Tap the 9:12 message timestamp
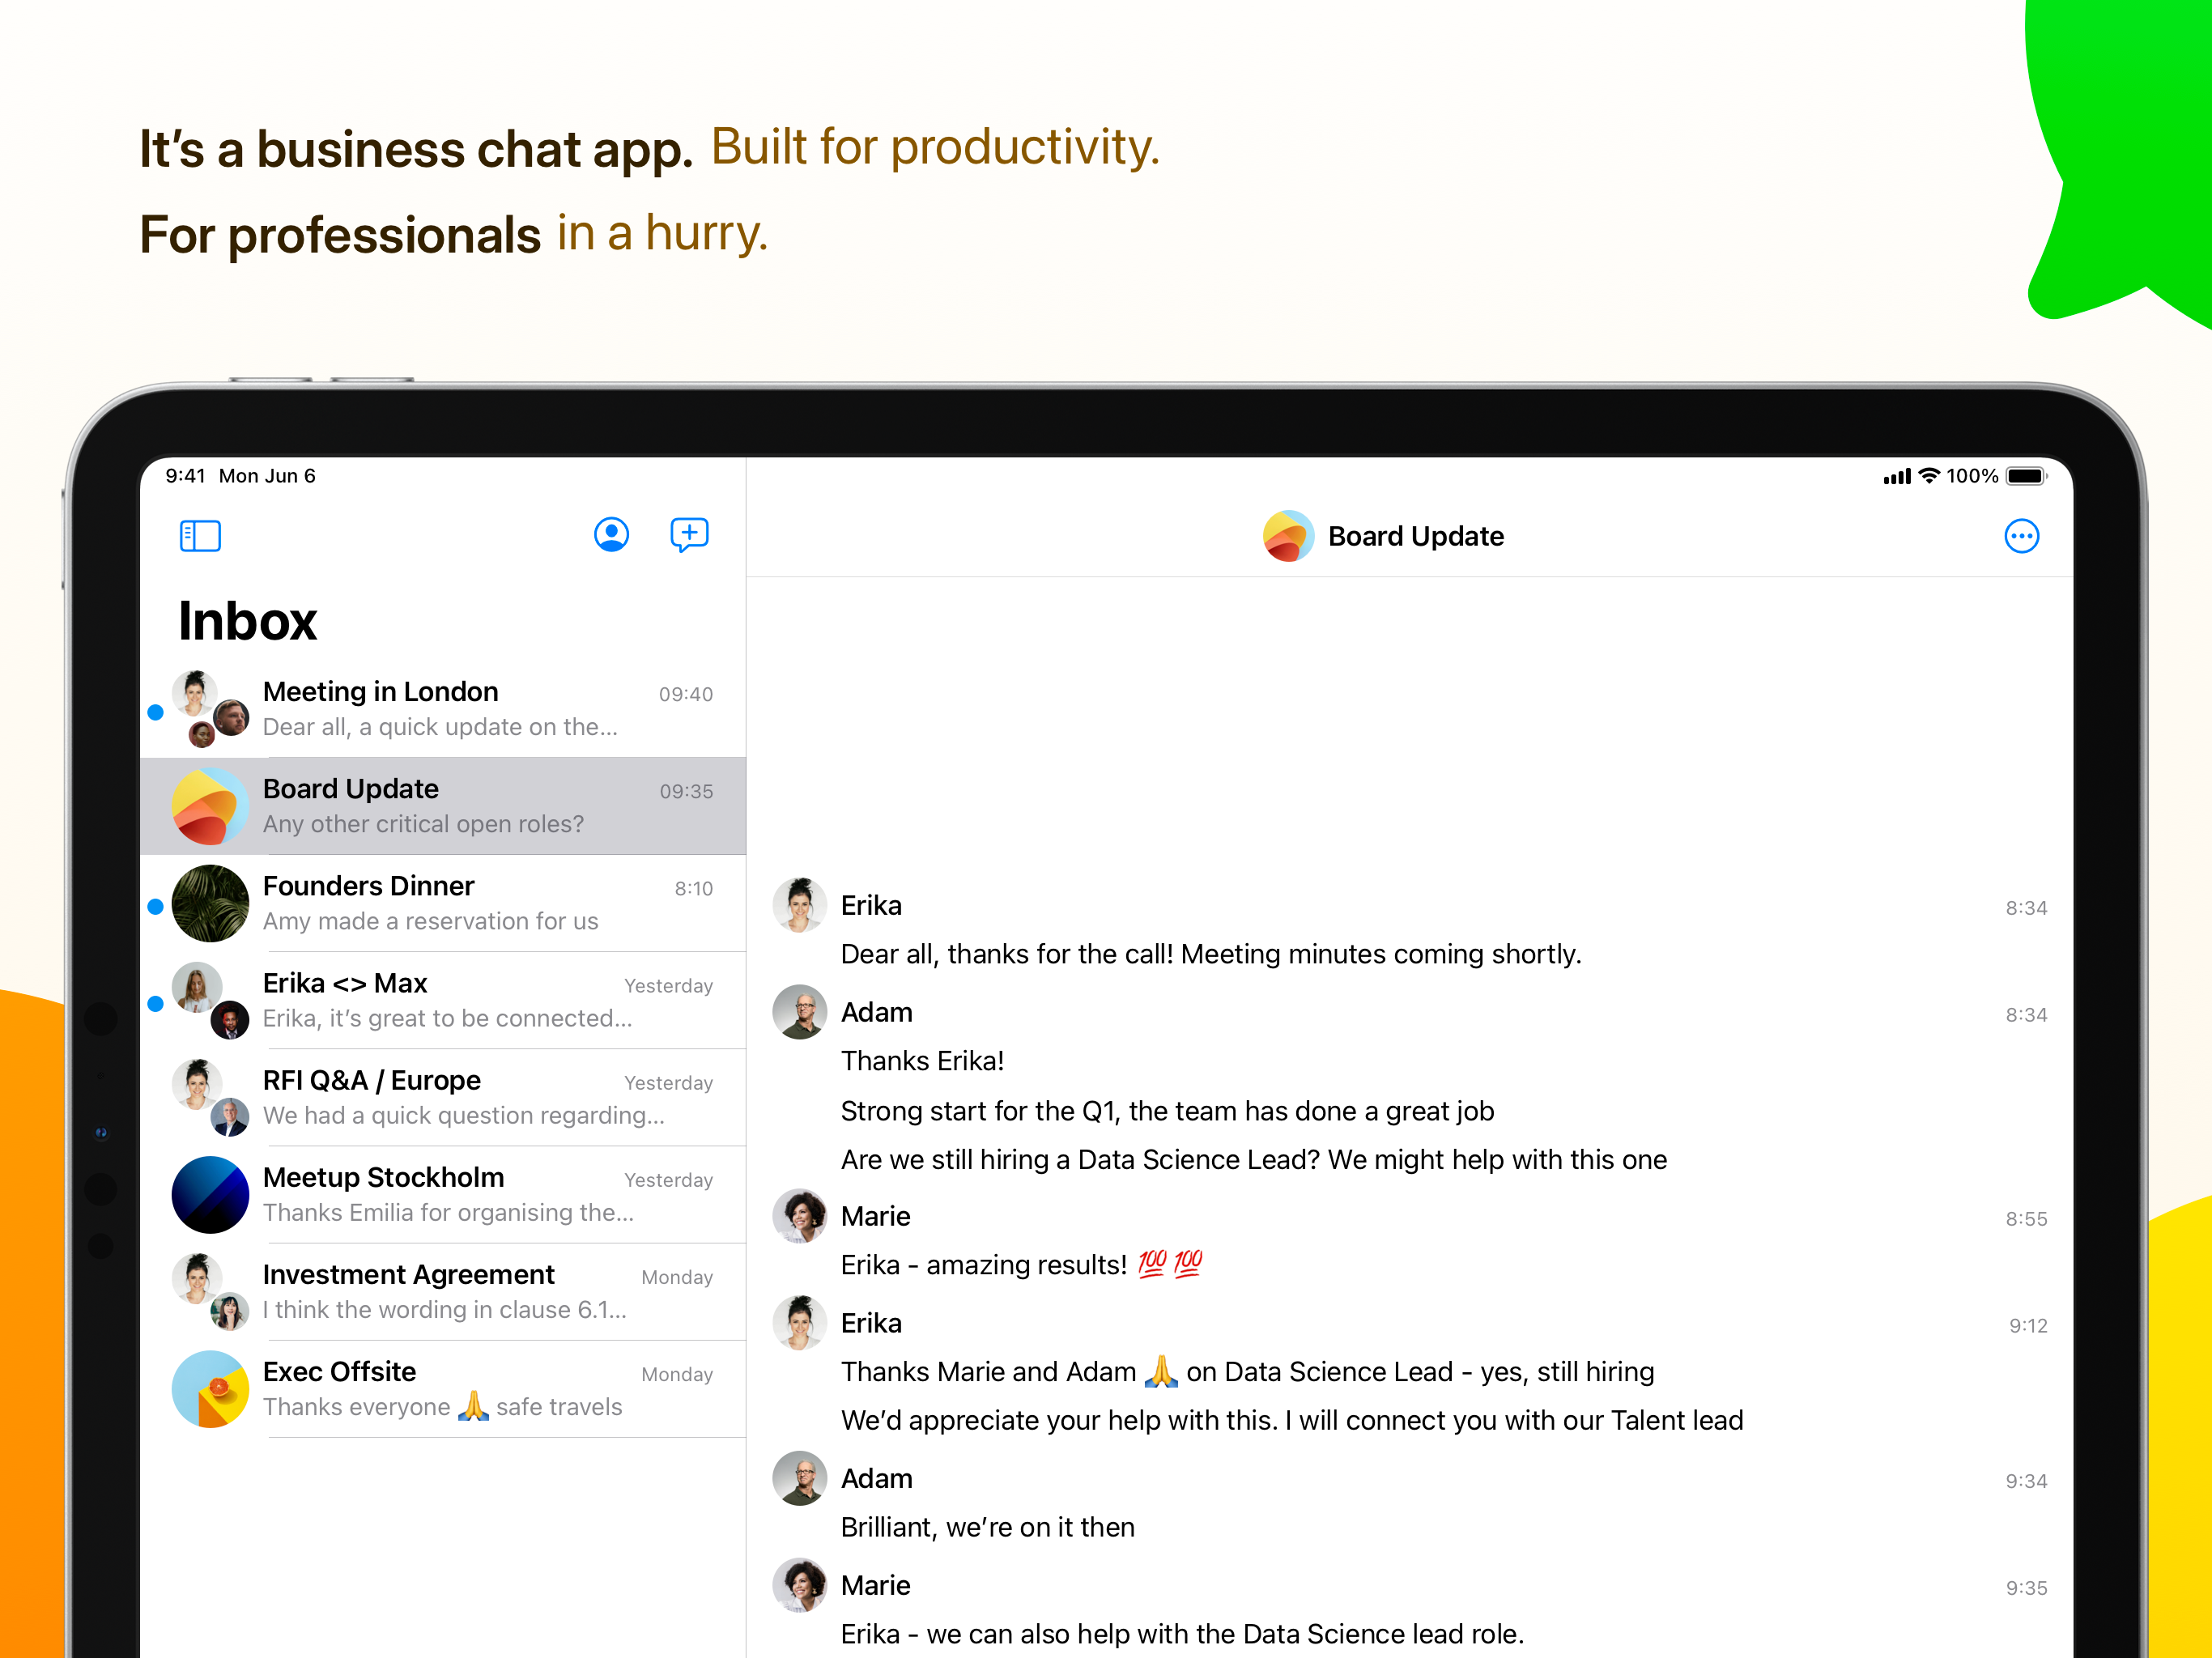Image resolution: width=2212 pixels, height=1658 pixels. pos(2028,1326)
